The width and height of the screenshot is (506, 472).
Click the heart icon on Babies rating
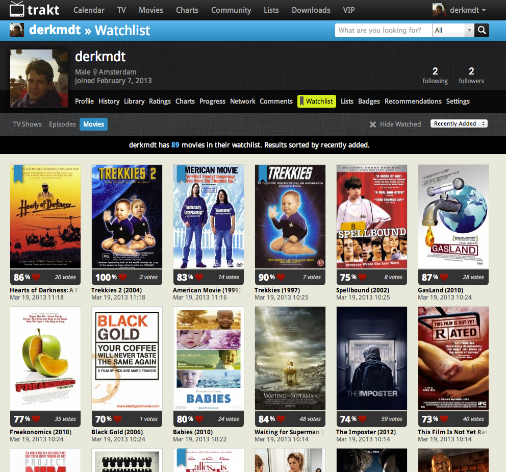tap(199, 419)
